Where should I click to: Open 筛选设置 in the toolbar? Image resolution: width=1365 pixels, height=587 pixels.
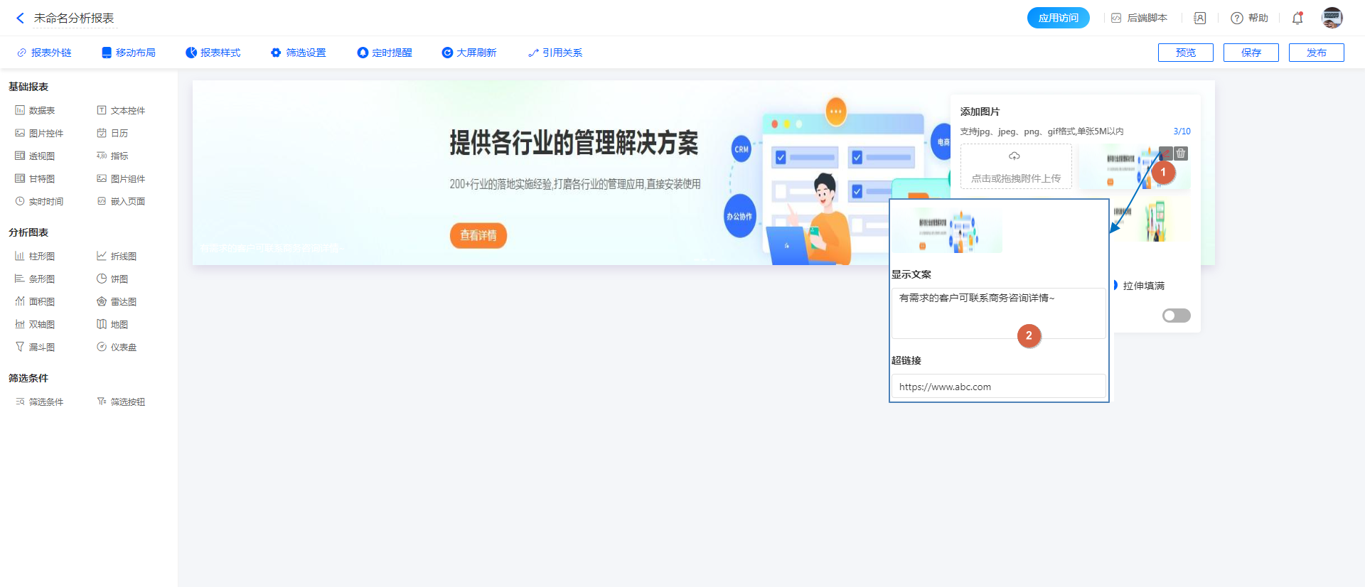tap(299, 53)
